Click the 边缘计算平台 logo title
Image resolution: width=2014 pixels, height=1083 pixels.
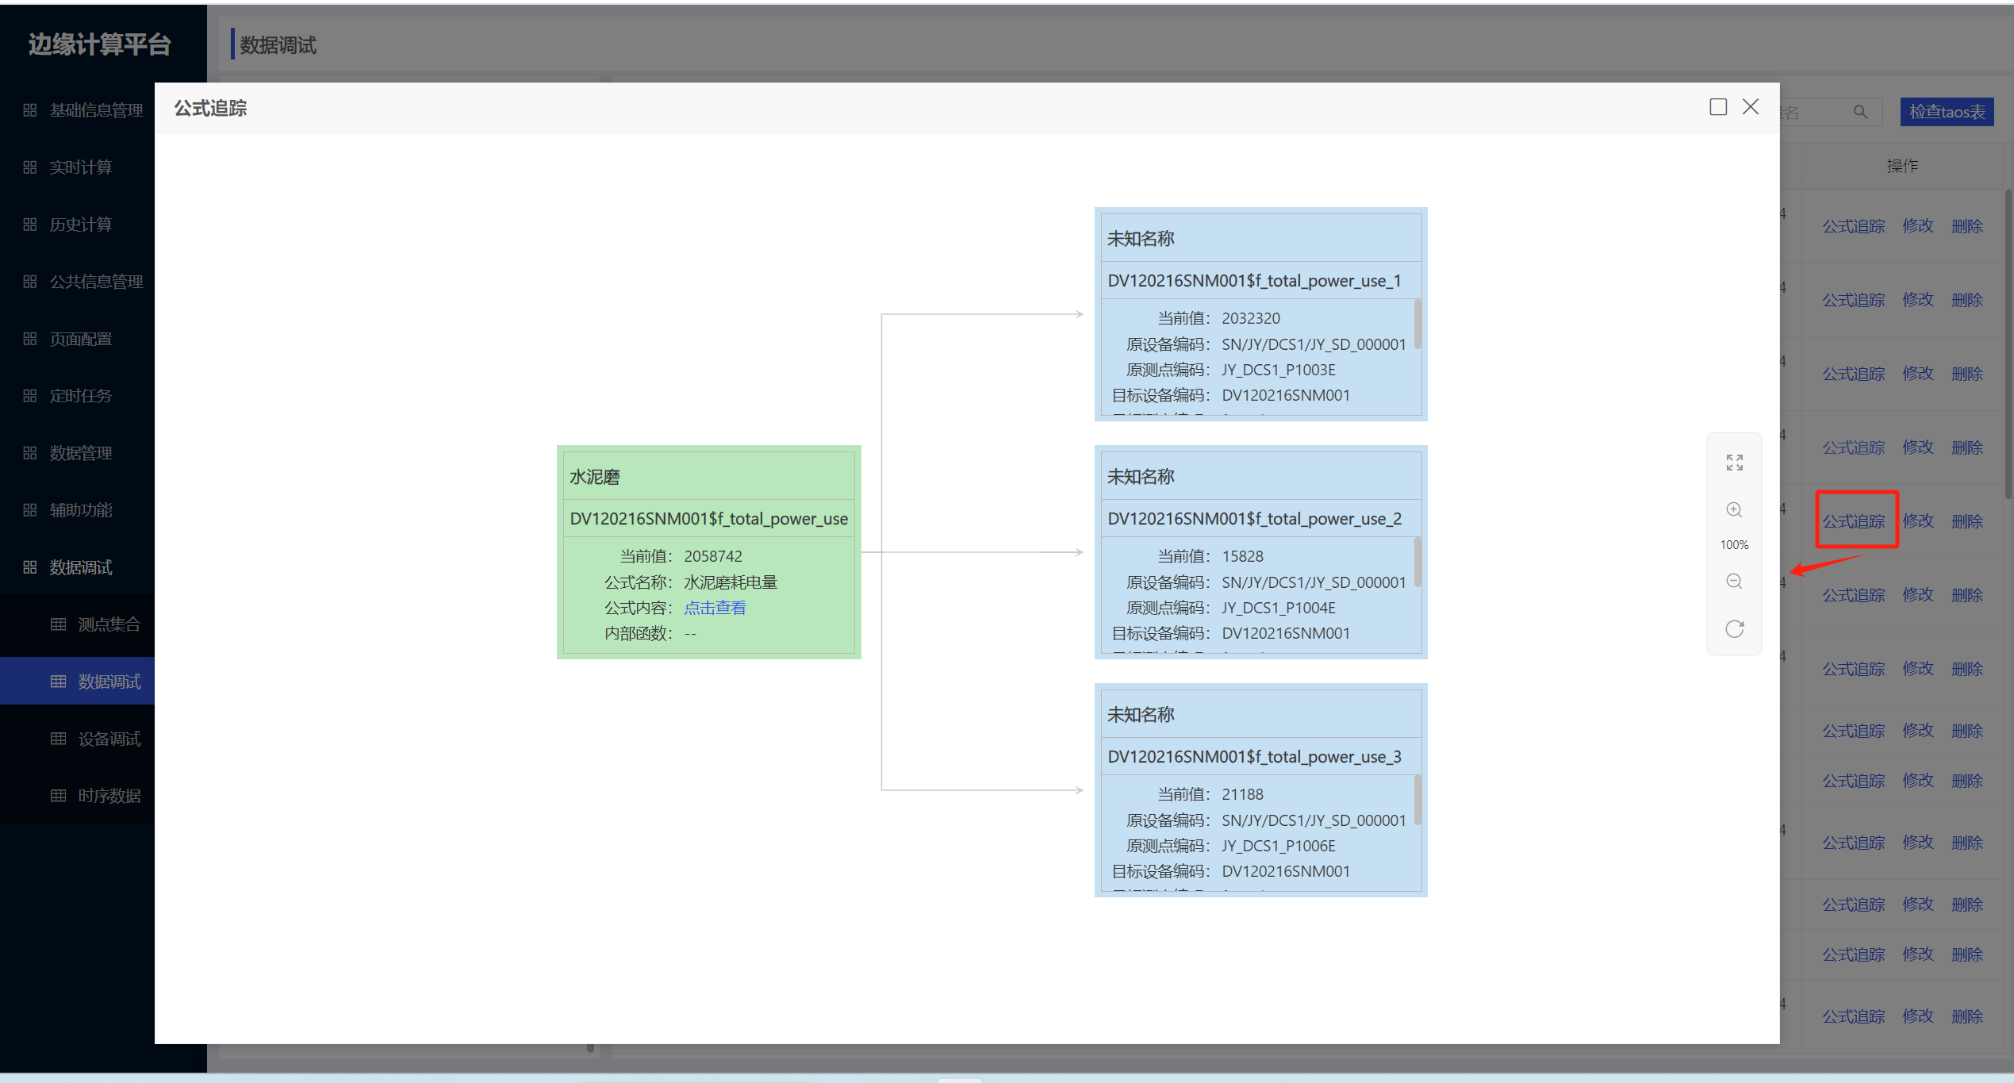click(x=100, y=44)
